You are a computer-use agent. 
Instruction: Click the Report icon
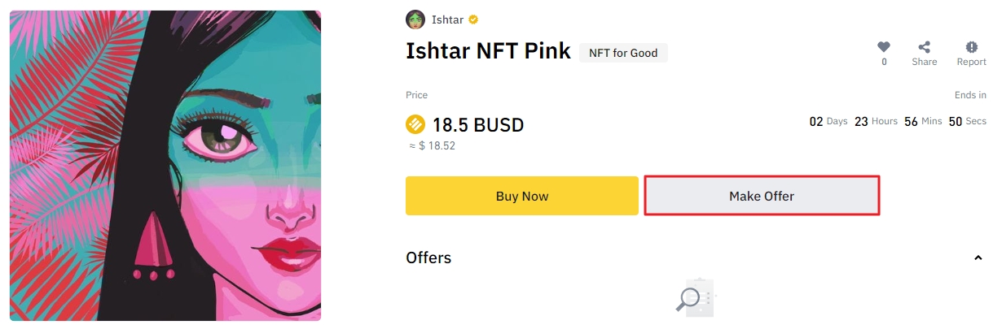click(x=971, y=47)
